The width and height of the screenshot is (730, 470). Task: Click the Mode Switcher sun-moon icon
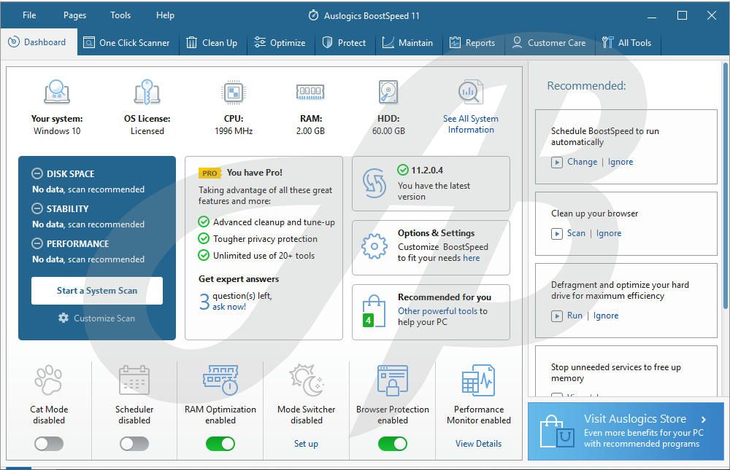[307, 380]
